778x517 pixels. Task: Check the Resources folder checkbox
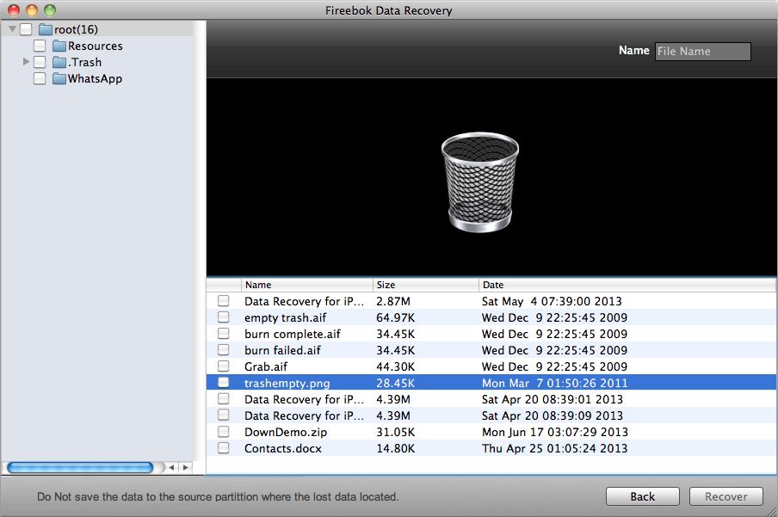point(40,46)
